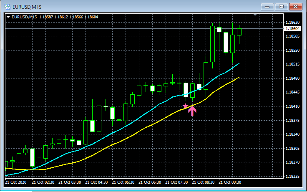Click the 1.18445 price scale label

click(292, 92)
